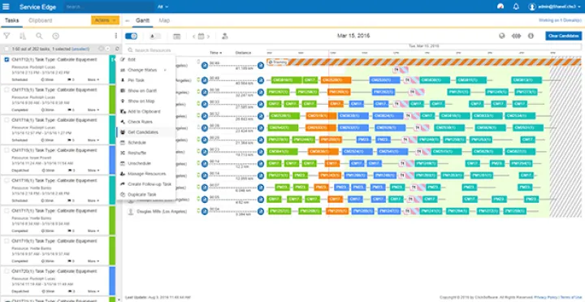Screen dimensions: 585x302
Task: Click the back arrow beside the Gantt tab
Action: 128,20
